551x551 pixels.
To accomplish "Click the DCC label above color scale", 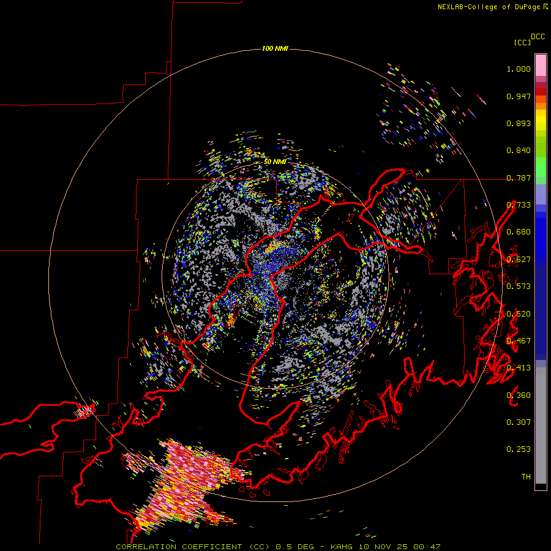I will [538, 37].
